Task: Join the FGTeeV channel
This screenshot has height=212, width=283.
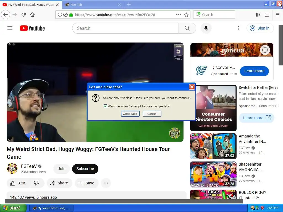Action: (x=62, y=169)
